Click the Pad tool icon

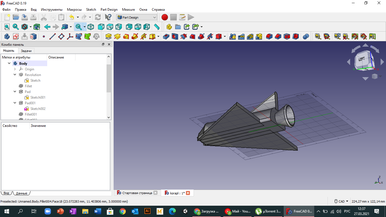pyautogui.click(x=108, y=36)
